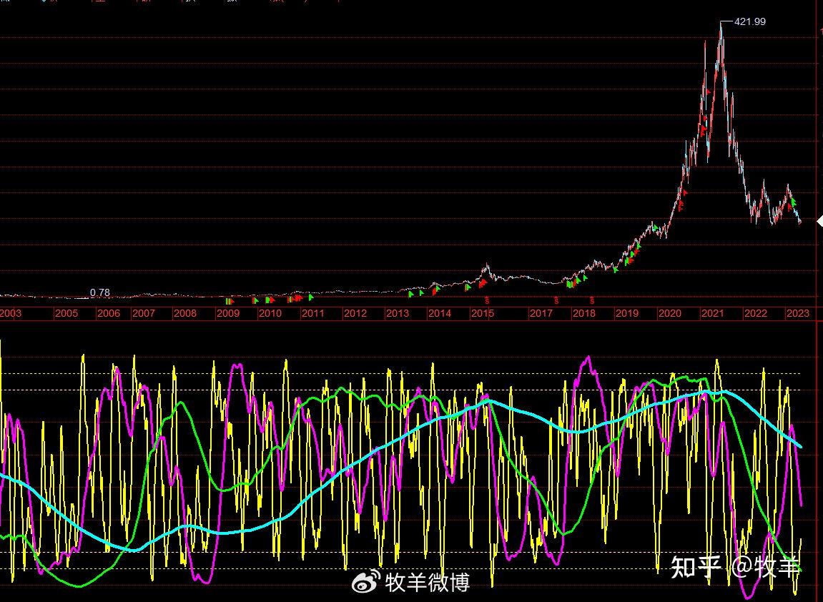Click the 牧羊微博 watermark text
Screen dimensions: 823x602
(x=428, y=582)
